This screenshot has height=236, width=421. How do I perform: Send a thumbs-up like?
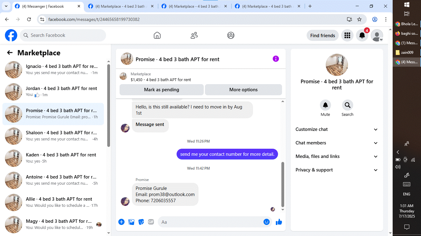tap(279, 222)
